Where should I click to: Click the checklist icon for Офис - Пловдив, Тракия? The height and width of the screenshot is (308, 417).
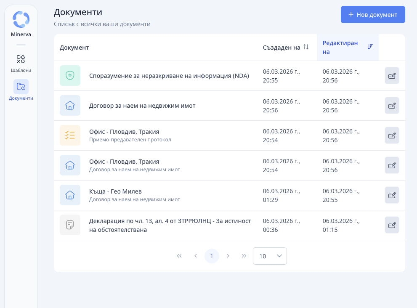tap(70, 135)
